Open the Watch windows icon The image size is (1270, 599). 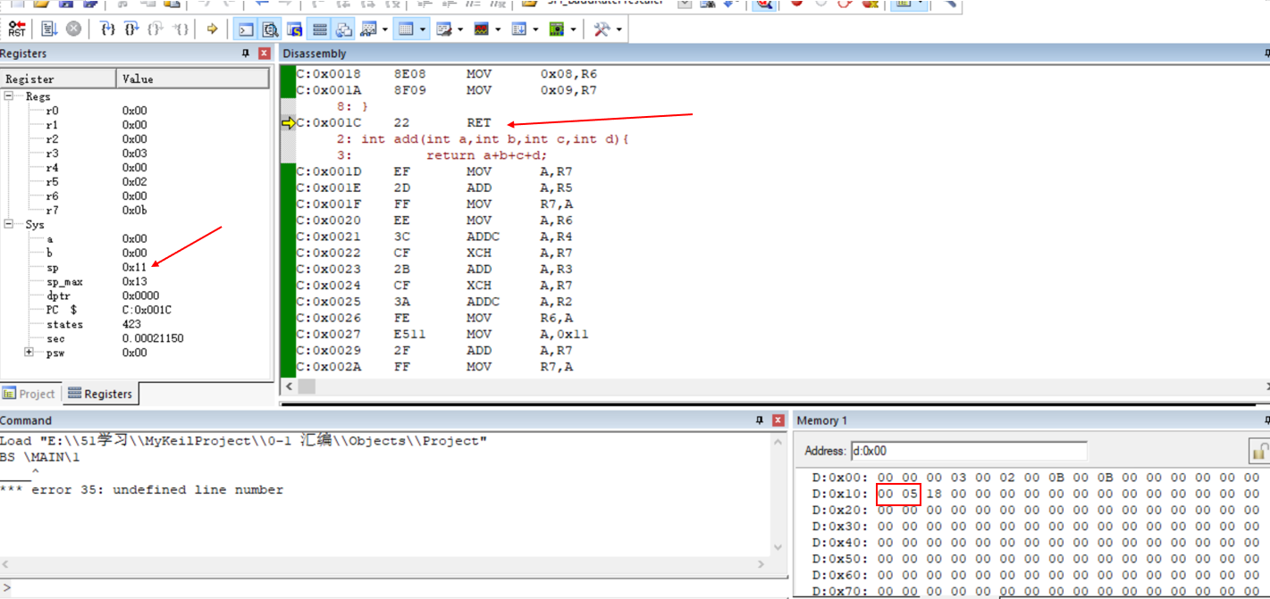pyautogui.click(x=368, y=29)
